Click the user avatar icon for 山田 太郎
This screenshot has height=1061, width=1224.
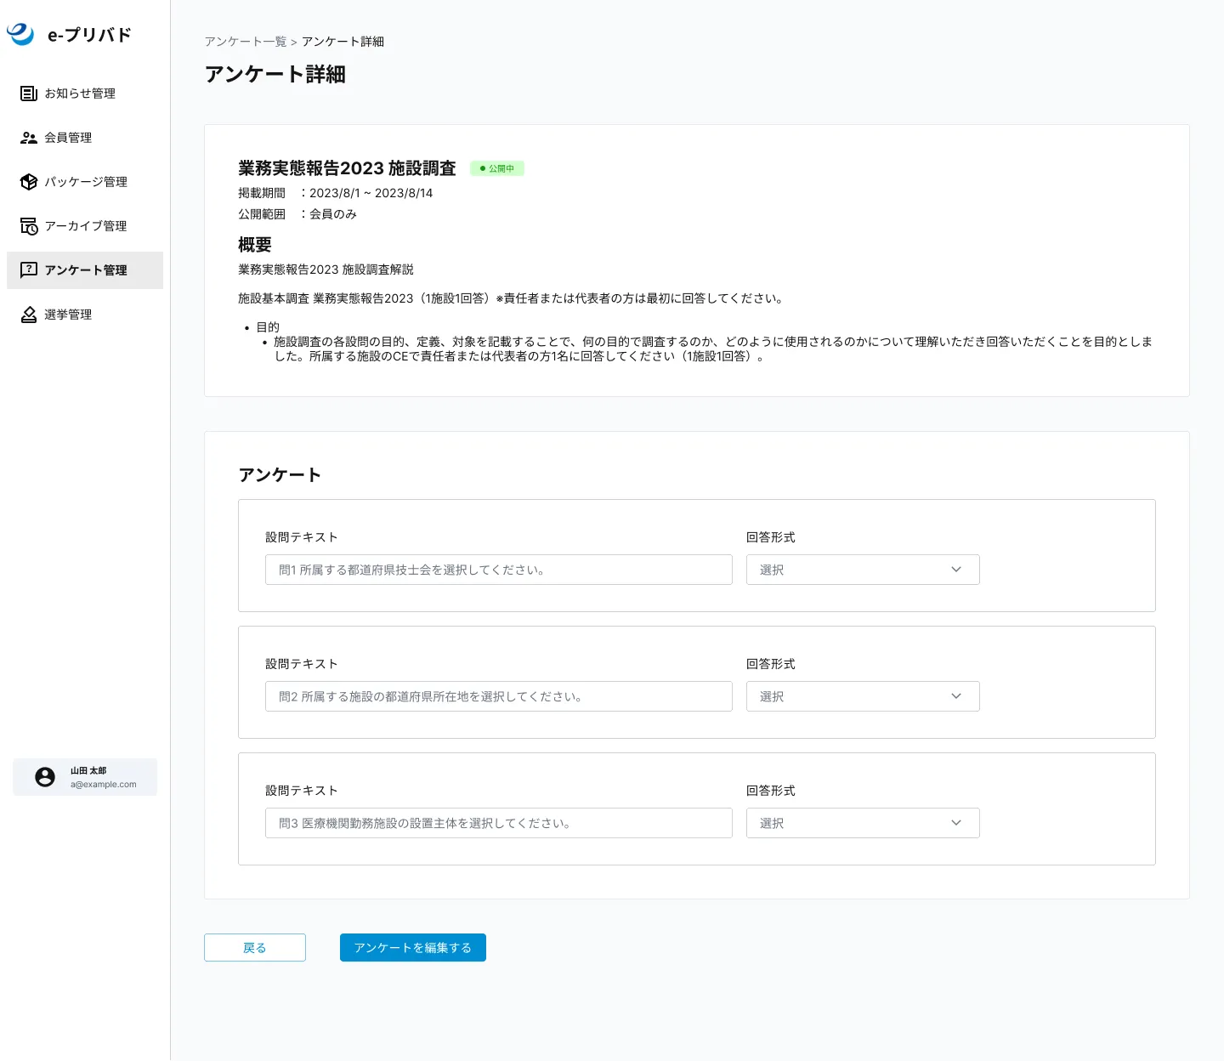(x=45, y=777)
